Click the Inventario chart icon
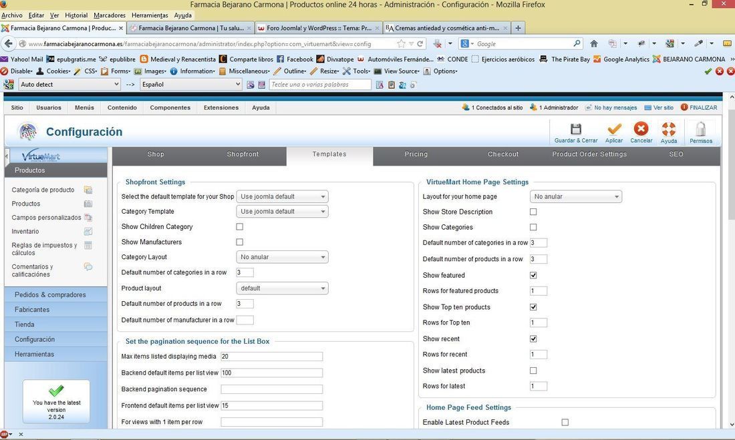The image size is (735, 440). point(88,232)
